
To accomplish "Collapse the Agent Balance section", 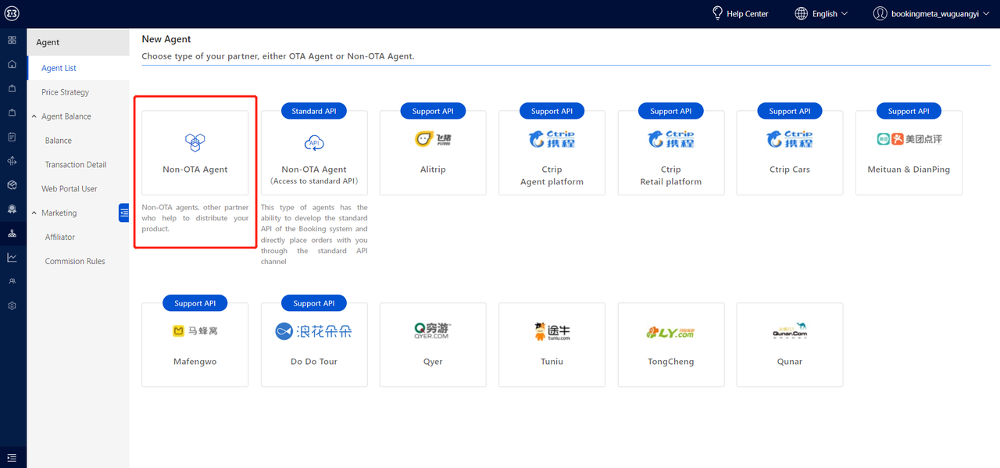I will [x=34, y=116].
